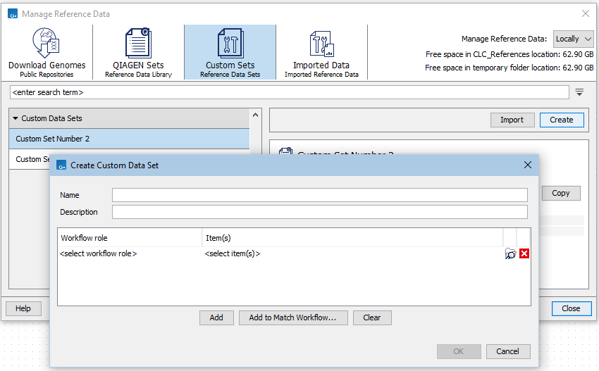Open the Download Genomes public repositories icon
The height and width of the screenshot is (371, 599).
(x=47, y=52)
